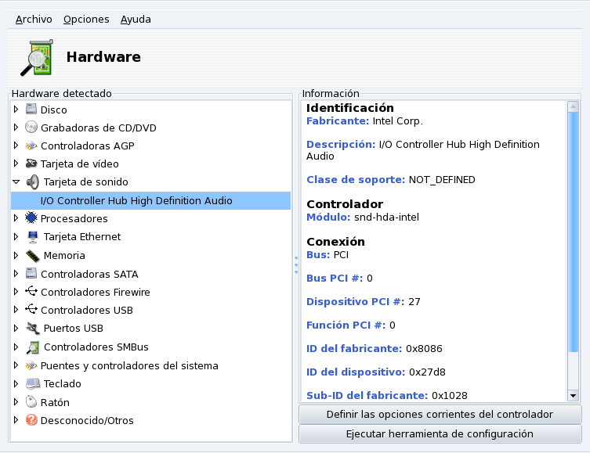Image resolution: width=590 pixels, height=453 pixels.
Task: Click the Desconocido/Otros question mark icon
Action: [x=31, y=420]
